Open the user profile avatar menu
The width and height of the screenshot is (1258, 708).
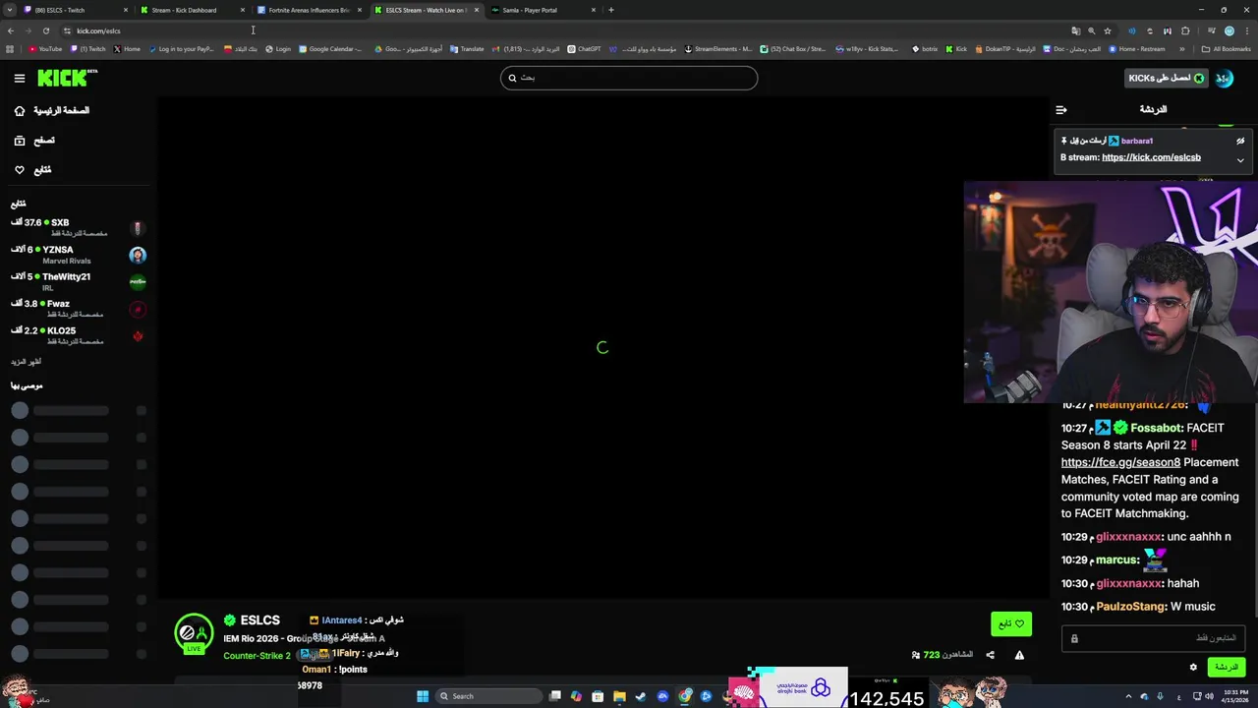1225,79
